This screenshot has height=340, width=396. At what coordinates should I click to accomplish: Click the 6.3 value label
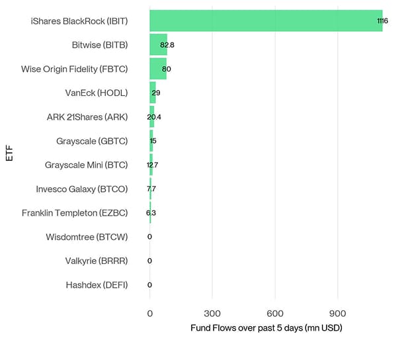tap(151, 213)
